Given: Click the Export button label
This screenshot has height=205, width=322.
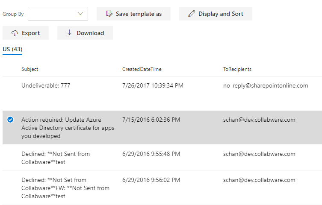Looking at the screenshot, I should (31, 33).
